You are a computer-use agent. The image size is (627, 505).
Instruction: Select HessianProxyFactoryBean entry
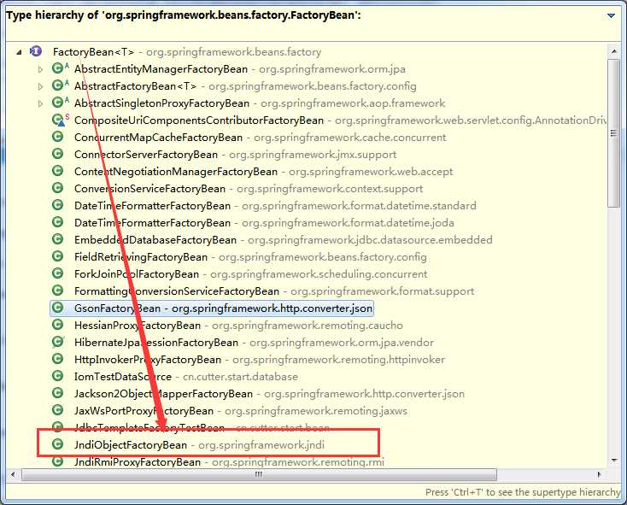[x=238, y=326]
